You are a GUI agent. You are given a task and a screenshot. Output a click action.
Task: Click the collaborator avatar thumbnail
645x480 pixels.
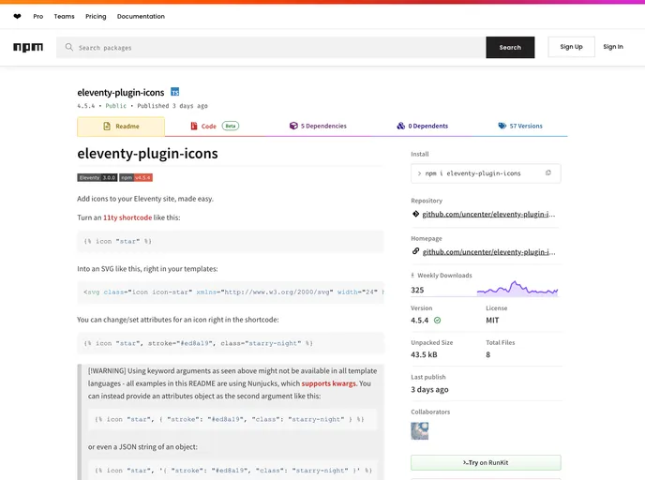[x=420, y=431]
